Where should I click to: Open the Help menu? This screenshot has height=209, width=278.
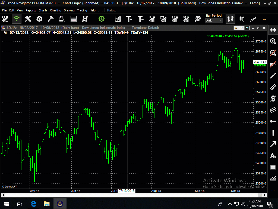click(92, 11)
